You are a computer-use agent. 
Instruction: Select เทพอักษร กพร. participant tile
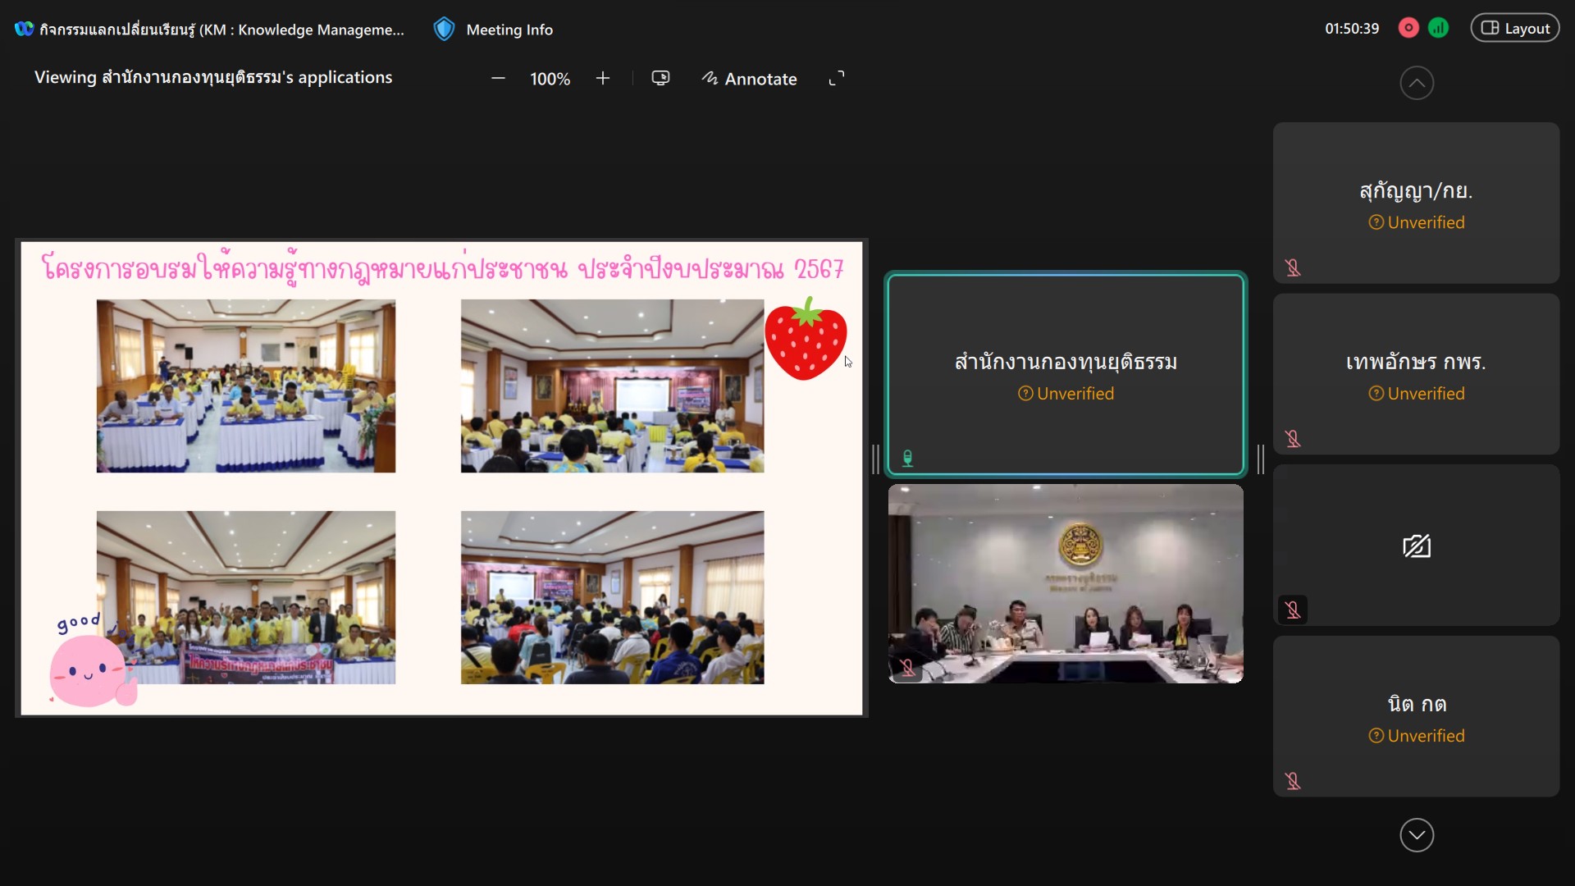tap(1416, 374)
